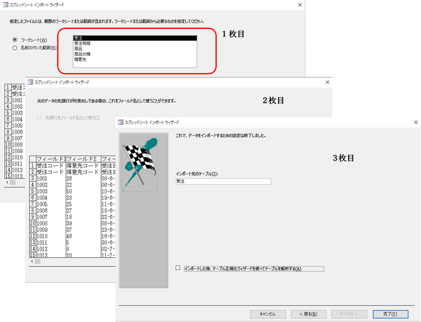This screenshot has height=322, width=421.
Task: Click the Access icon in the rearmost wizard's title bar
Action: 5,4
